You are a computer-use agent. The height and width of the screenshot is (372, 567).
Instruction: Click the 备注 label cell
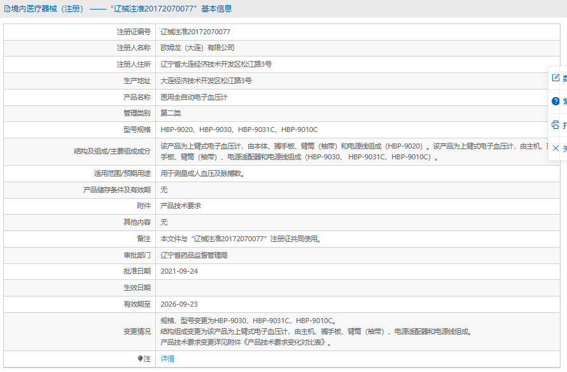coord(80,239)
